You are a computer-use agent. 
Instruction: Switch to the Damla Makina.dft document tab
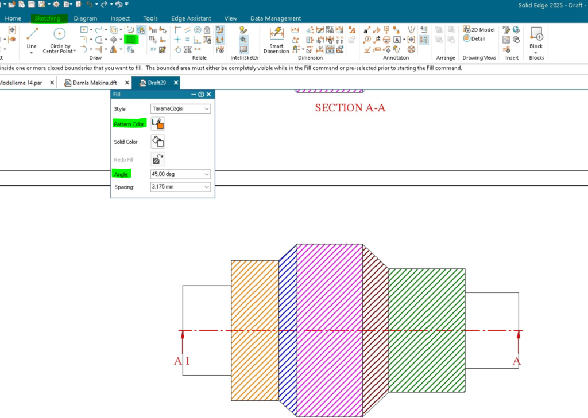[95, 83]
